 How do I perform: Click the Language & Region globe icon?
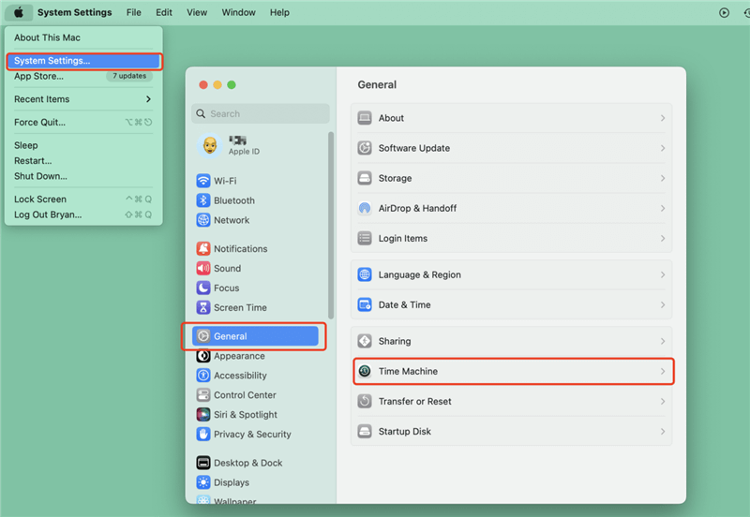tap(365, 274)
